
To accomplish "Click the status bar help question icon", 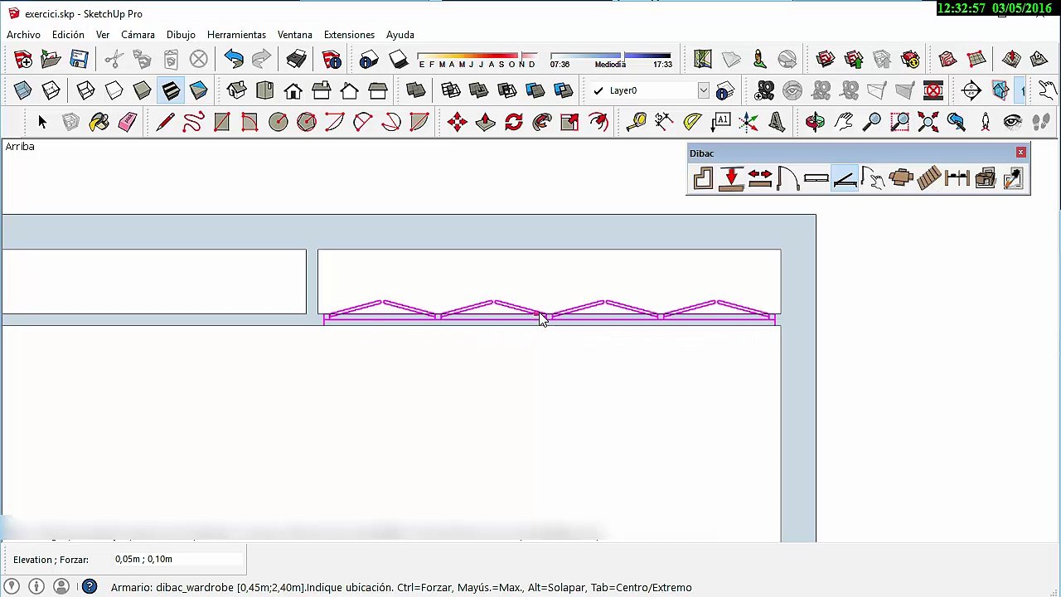I will point(89,587).
